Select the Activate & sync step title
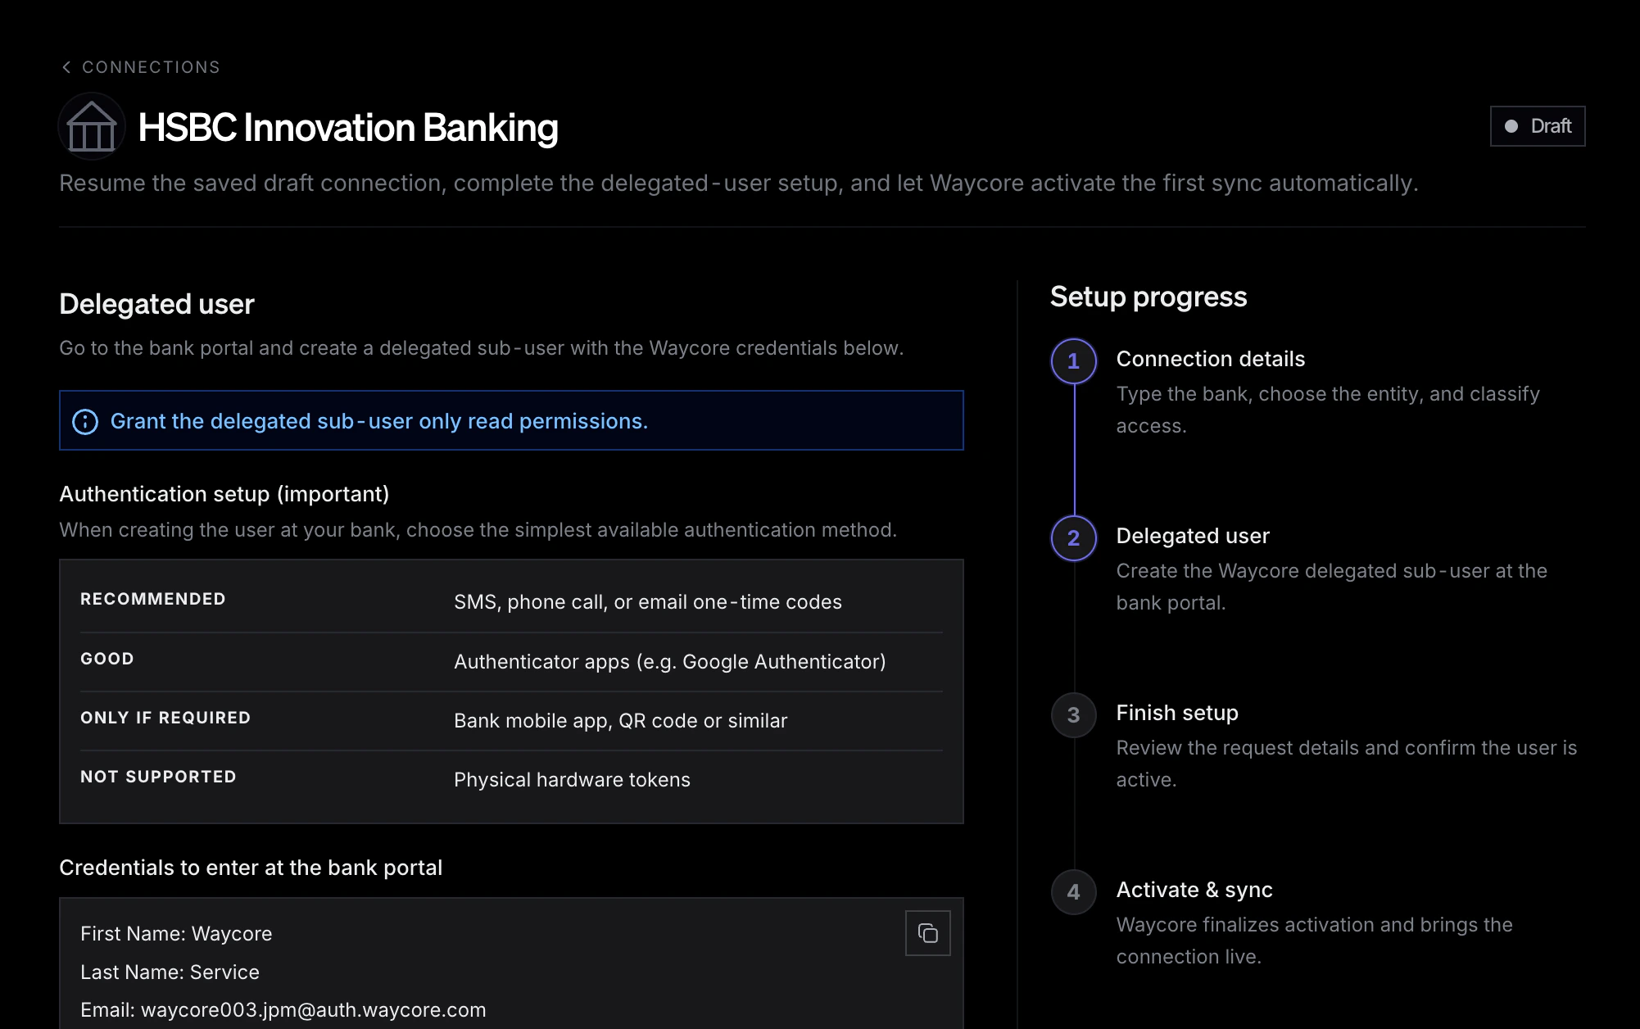This screenshot has width=1640, height=1029. [x=1194, y=890]
